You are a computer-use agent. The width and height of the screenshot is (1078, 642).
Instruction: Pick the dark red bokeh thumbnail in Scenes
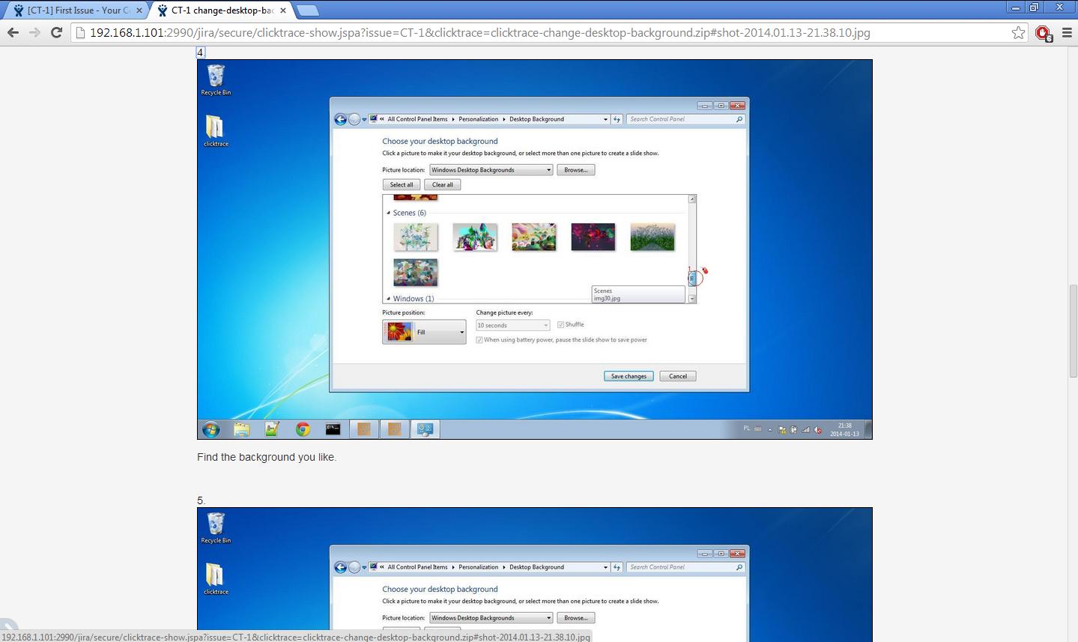point(593,237)
